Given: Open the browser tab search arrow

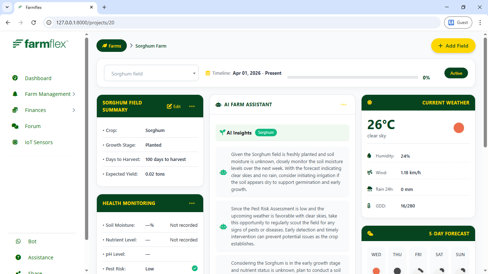Looking at the screenshot, I should 7,7.
